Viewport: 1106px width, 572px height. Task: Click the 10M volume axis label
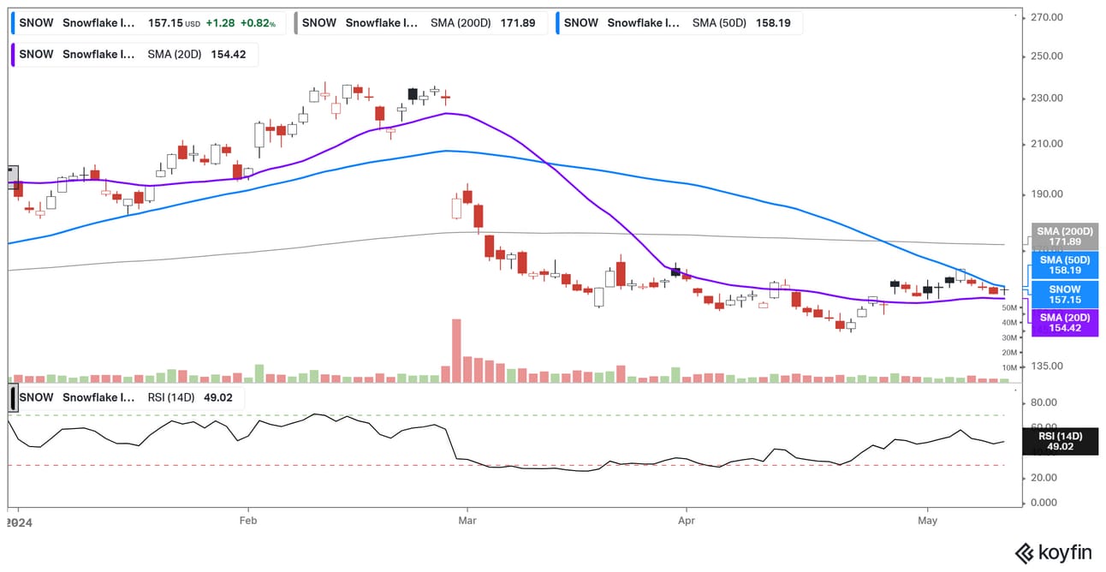click(x=1008, y=367)
